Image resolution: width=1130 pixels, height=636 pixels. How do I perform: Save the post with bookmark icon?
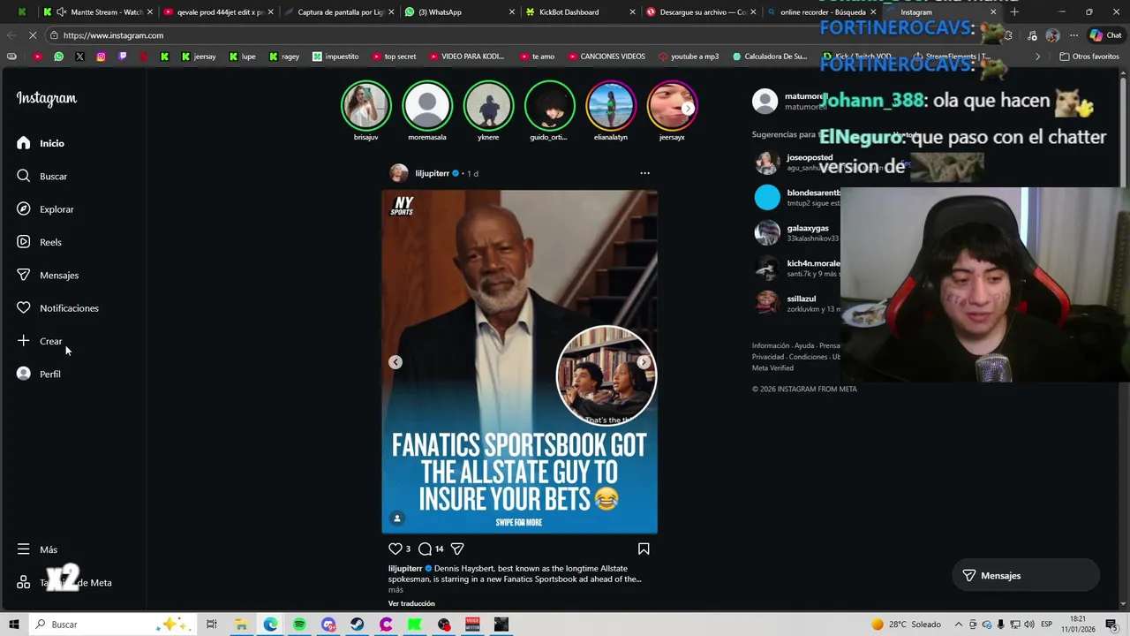[x=644, y=549]
